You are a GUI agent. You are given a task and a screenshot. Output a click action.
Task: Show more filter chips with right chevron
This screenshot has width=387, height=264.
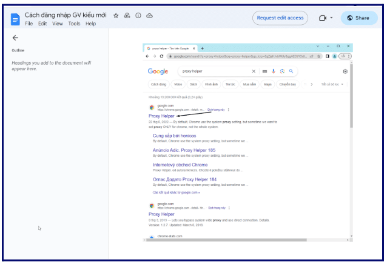point(312,85)
